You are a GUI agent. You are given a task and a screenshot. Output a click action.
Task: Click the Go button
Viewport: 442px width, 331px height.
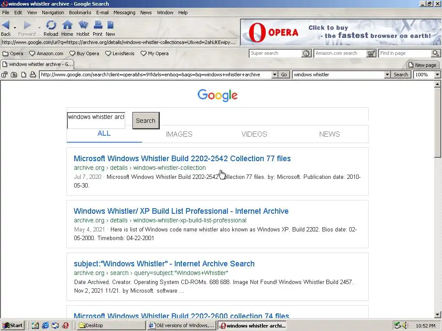pyautogui.click(x=284, y=75)
